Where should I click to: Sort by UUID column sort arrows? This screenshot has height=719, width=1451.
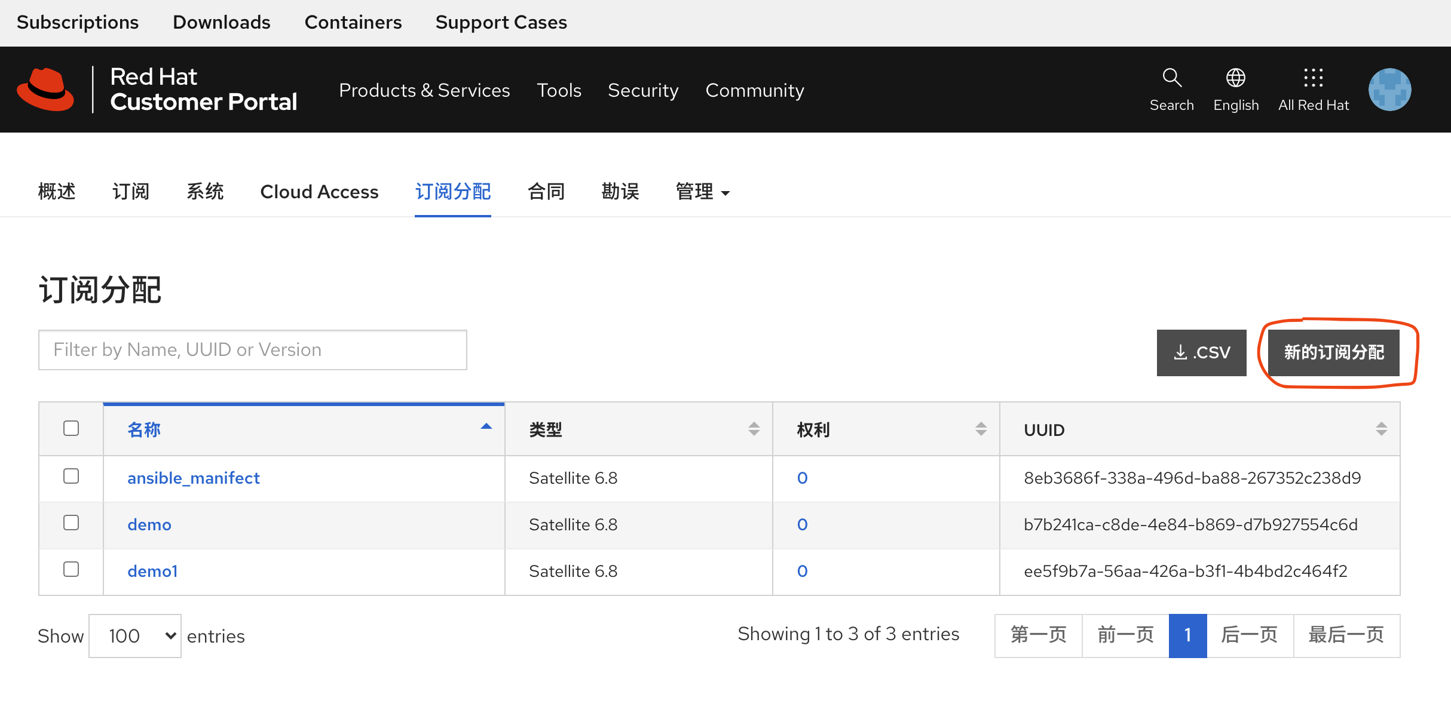tap(1380, 429)
